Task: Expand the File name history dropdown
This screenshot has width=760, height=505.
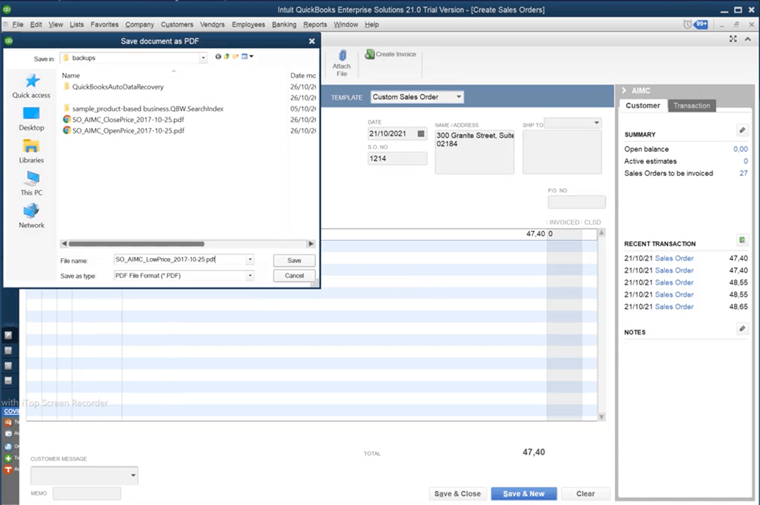Action: (250, 260)
